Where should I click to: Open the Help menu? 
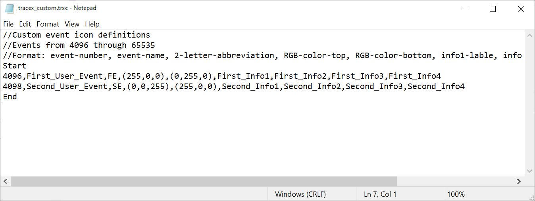coord(92,24)
